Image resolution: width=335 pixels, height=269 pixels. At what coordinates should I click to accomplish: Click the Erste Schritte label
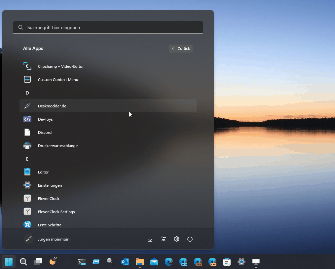50,225
